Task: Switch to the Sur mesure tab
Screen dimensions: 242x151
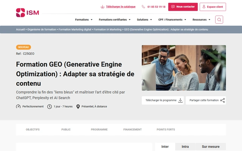Action: (x=211, y=147)
